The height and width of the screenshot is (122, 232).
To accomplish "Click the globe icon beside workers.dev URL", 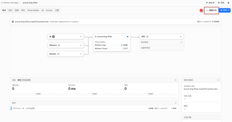I will 13,22.
